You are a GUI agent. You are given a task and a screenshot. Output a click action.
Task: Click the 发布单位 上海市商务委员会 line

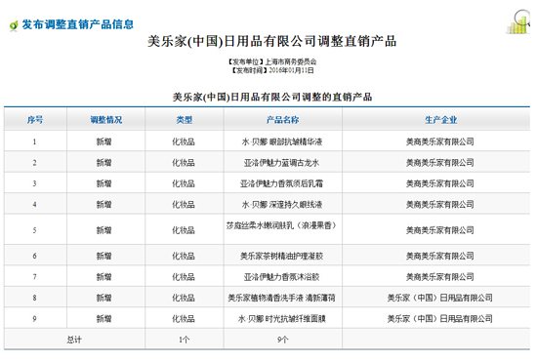click(272, 61)
